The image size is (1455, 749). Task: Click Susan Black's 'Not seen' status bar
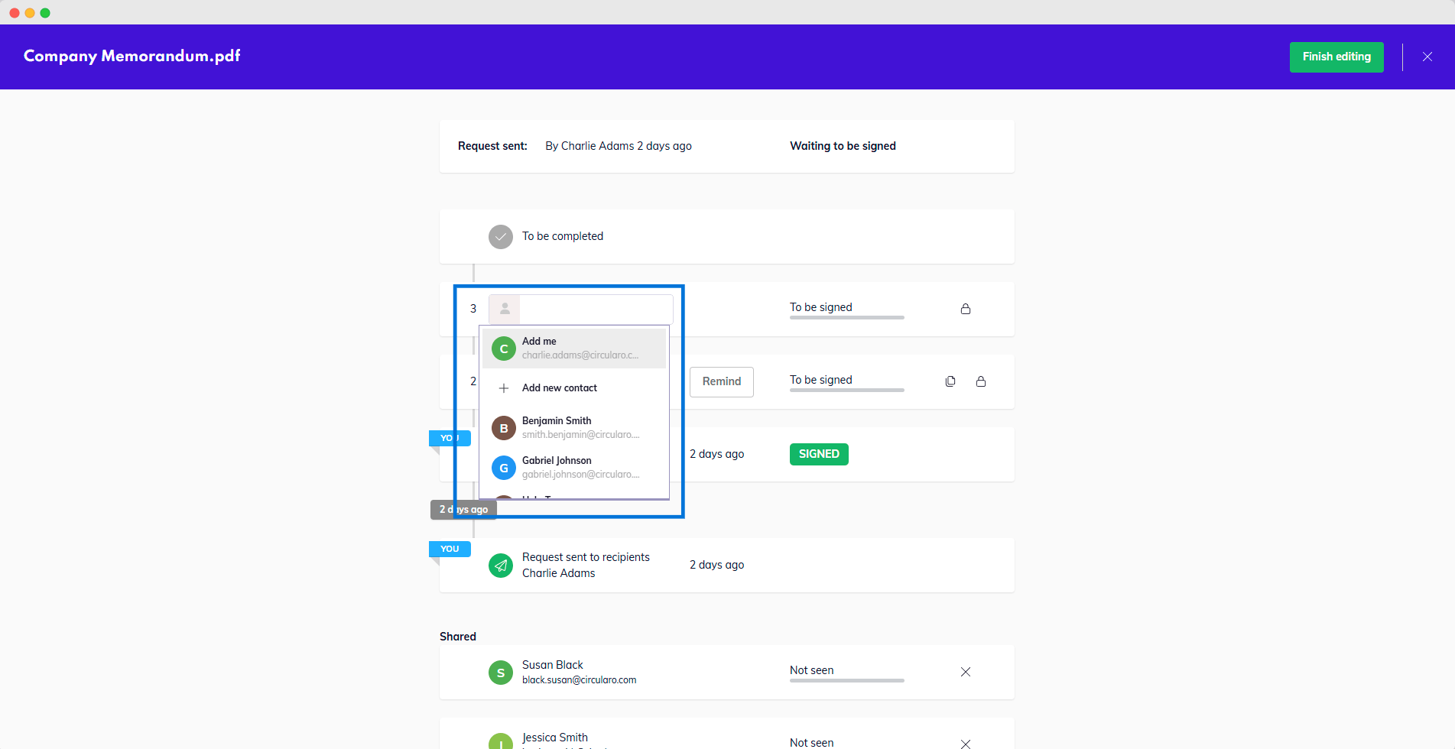click(846, 679)
